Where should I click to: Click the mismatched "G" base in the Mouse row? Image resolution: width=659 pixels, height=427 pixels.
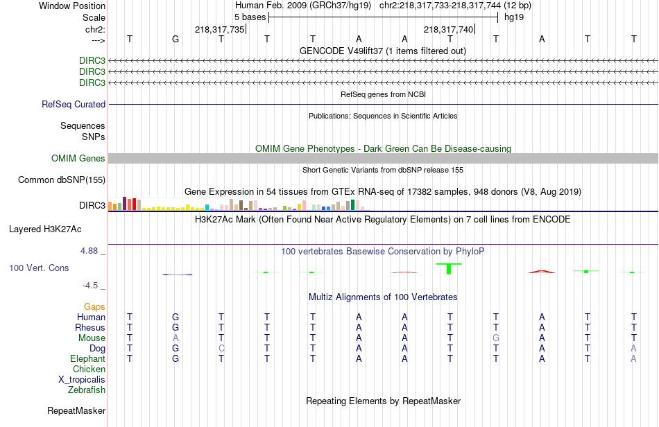pos(496,338)
